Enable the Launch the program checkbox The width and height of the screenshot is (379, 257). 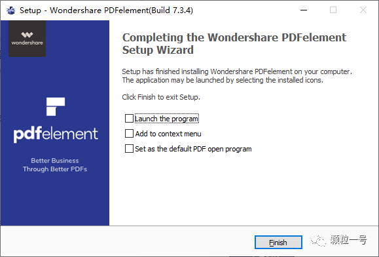[x=129, y=119]
